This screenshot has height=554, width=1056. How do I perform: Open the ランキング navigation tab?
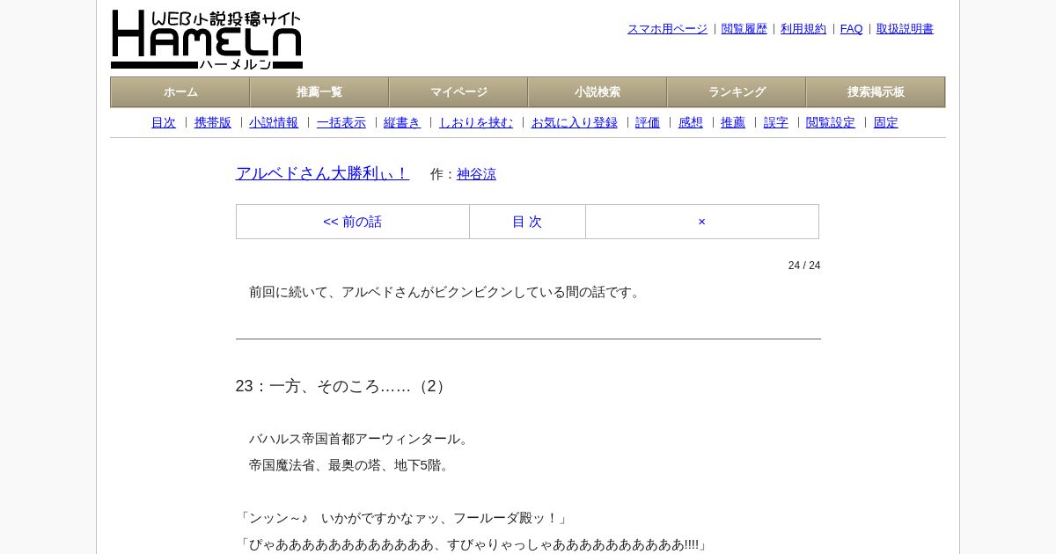pyautogui.click(x=737, y=92)
